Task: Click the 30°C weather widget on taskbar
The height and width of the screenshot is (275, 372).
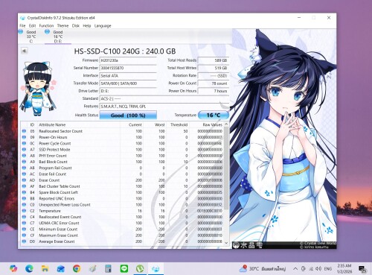Action: coord(262,268)
